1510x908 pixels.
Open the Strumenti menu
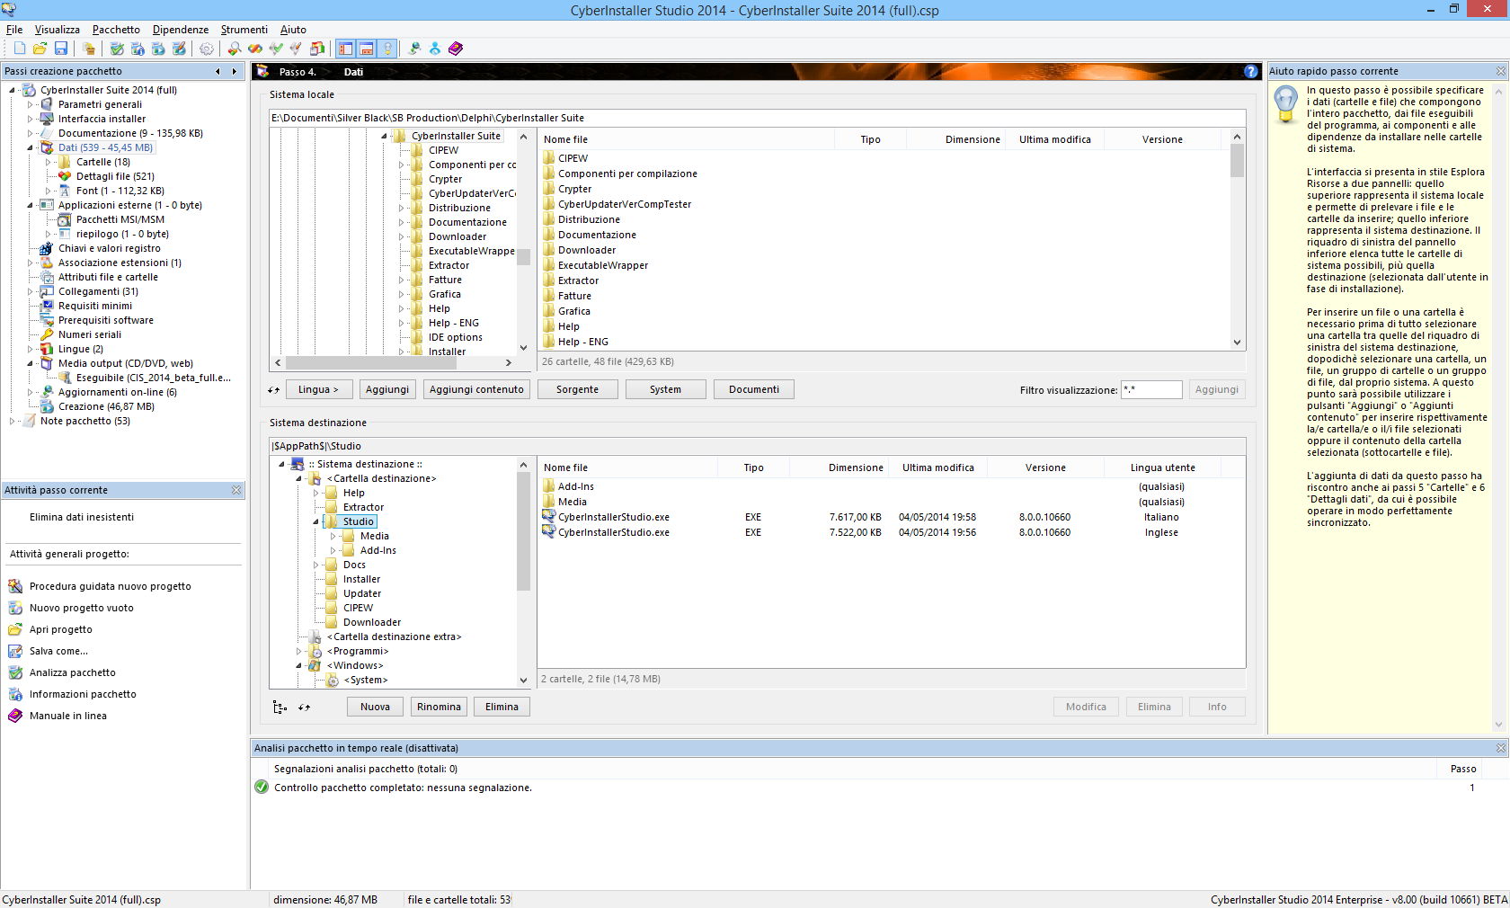click(244, 30)
